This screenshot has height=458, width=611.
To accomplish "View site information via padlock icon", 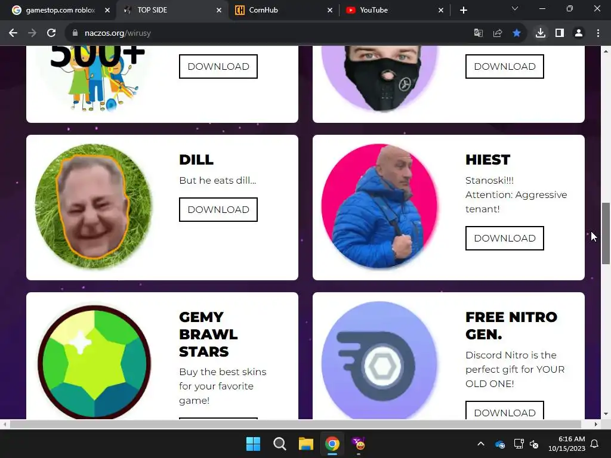I will coord(75,33).
